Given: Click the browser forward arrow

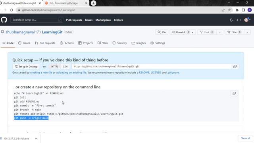Looking at the screenshot, I should point(5,10).
